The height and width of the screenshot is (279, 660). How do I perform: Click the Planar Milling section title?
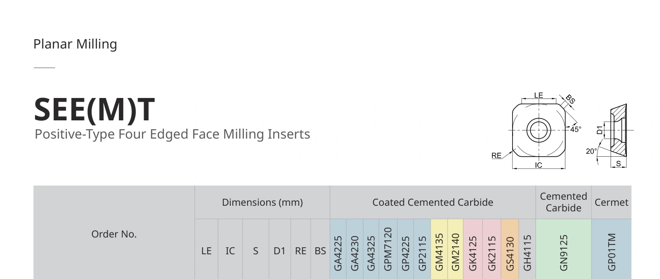click(x=75, y=44)
